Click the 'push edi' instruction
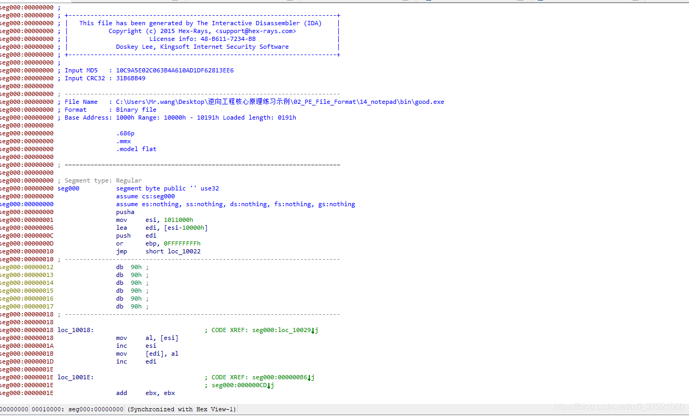The height and width of the screenshot is (416, 689). [x=136, y=236]
